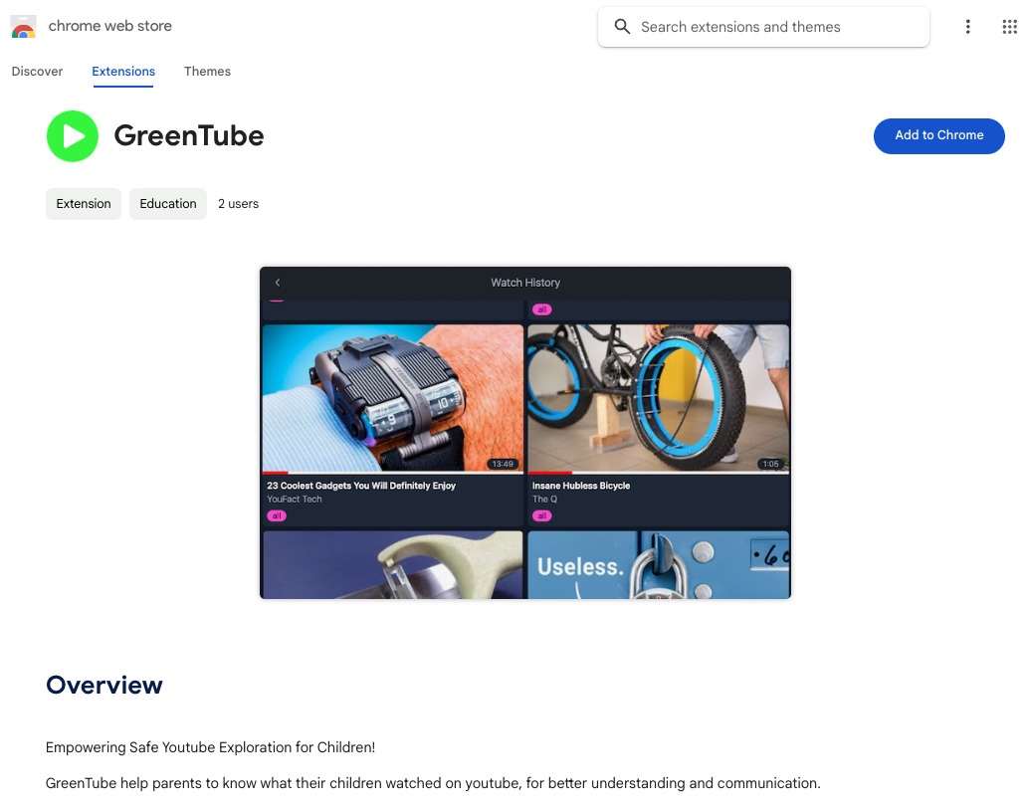Click the pink 'all' tag under Coolest Gadgets
This screenshot has width=1027, height=811.
(277, 515)
